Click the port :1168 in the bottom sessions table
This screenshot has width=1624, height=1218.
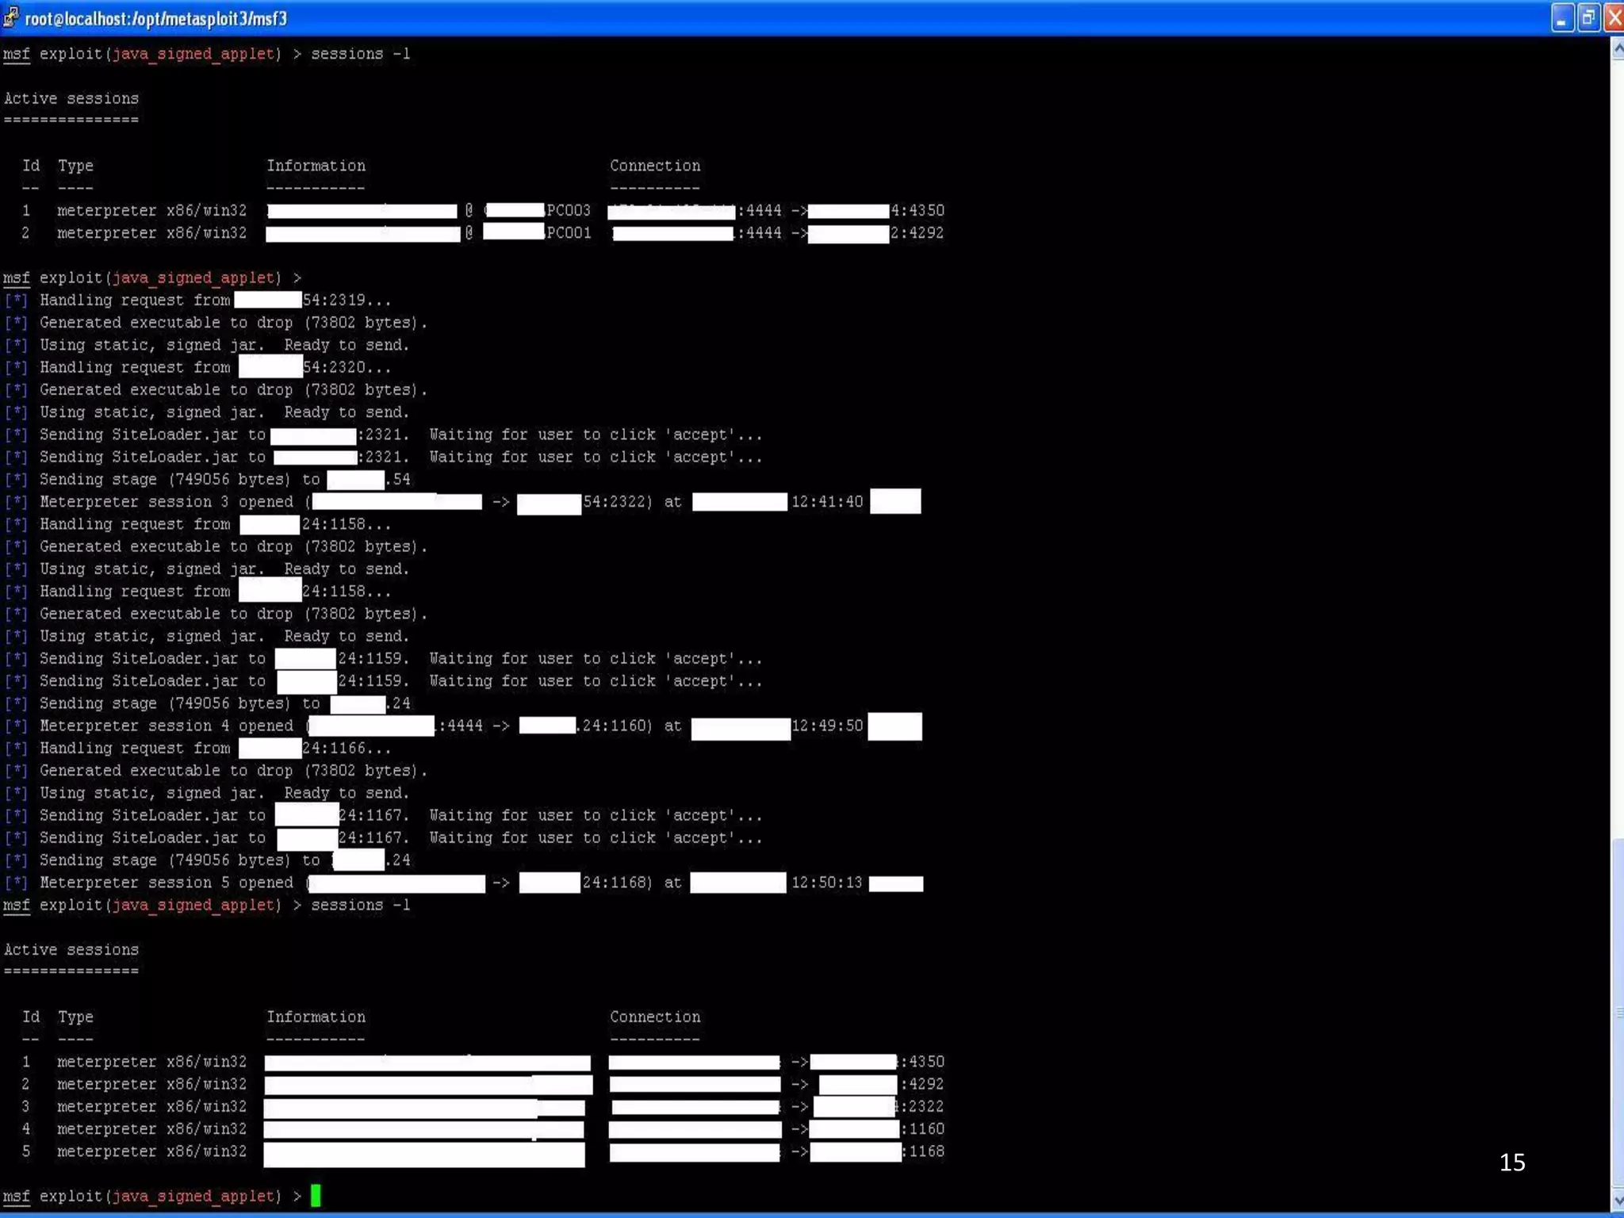click(x=925, y=1151)
